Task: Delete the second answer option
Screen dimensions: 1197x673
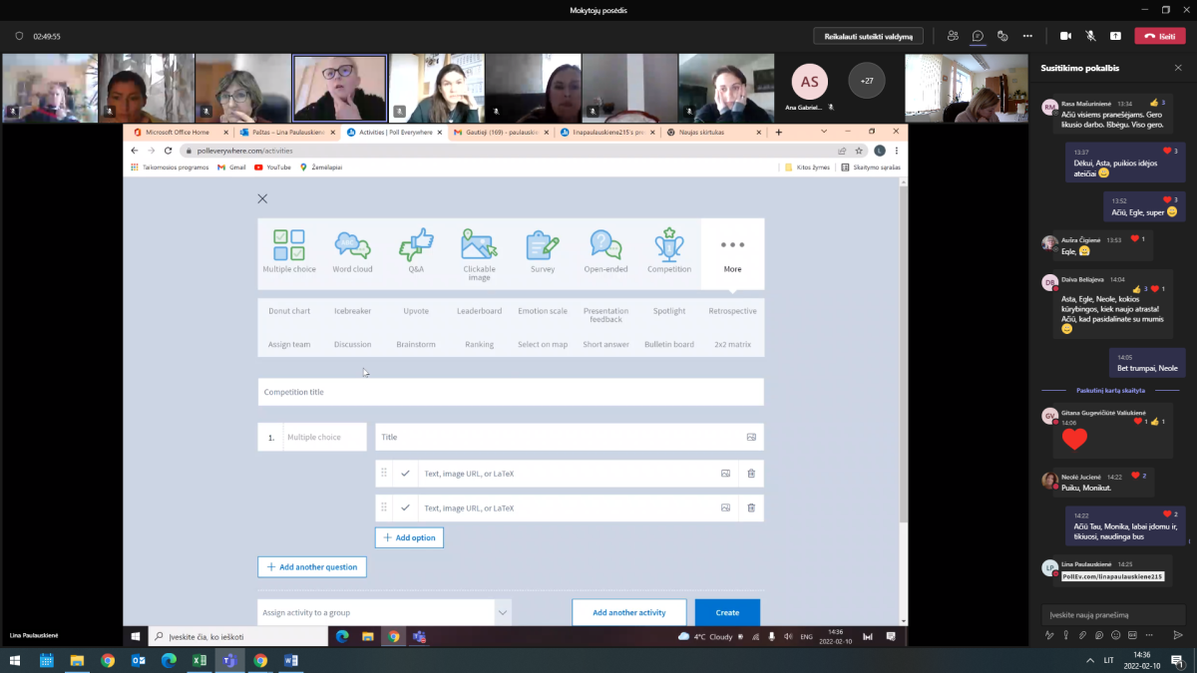Action: click(751, 508)
